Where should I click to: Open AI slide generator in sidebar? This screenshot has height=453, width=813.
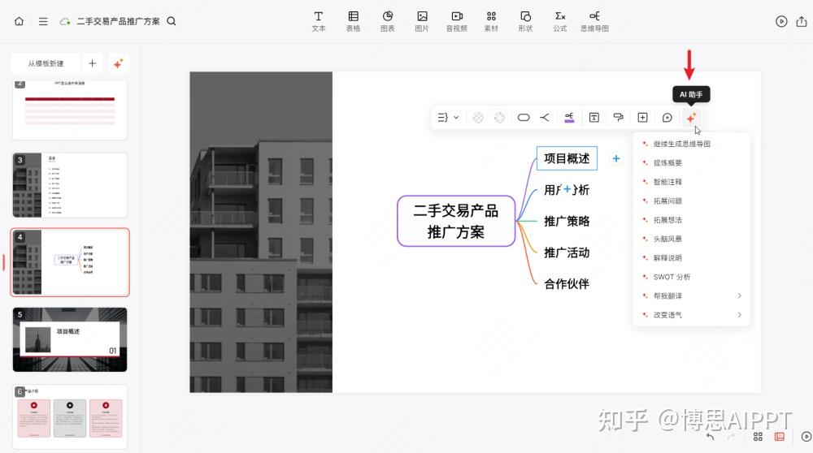[x=118, y=63]
